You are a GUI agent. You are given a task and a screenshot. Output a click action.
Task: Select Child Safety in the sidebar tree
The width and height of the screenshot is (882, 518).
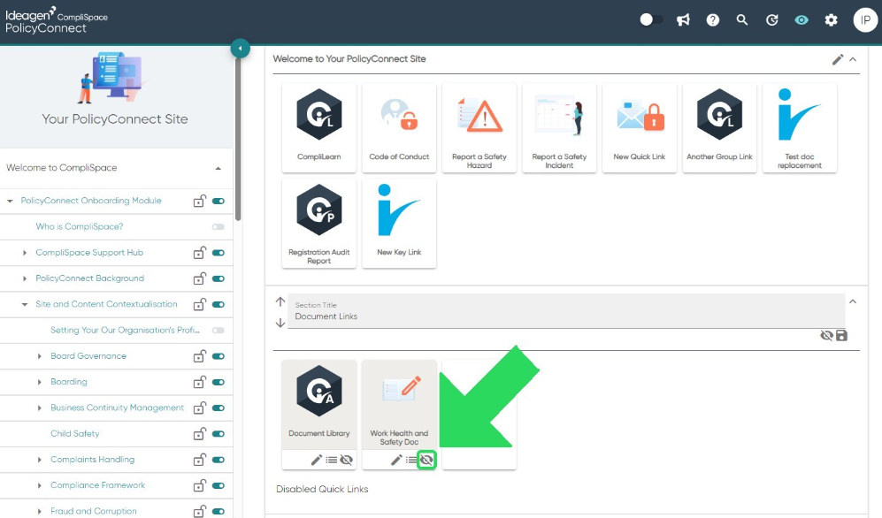tap(75, 434)
